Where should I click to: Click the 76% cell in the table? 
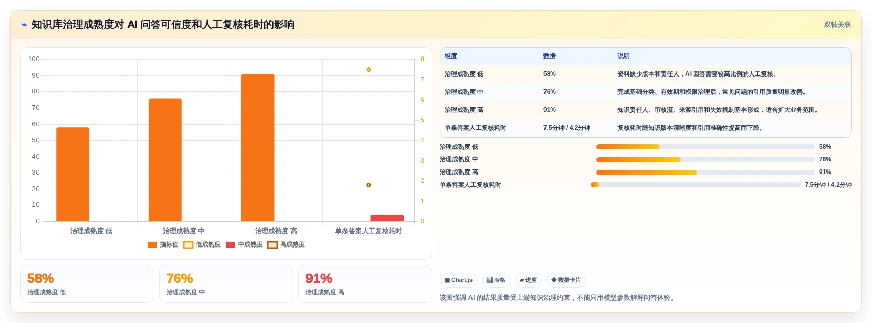550,92
